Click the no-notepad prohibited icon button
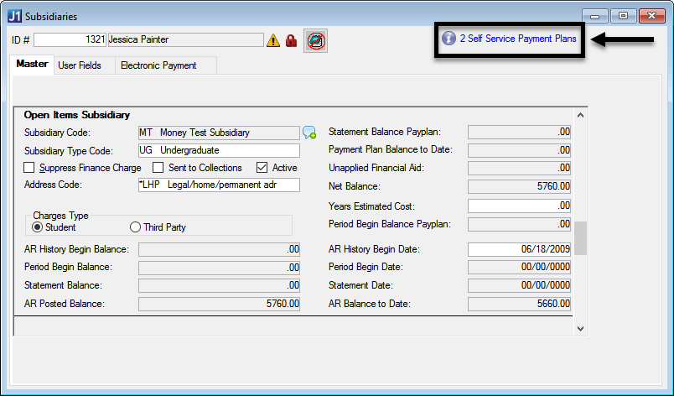This screenshot has height=396, width=674. 315,41
